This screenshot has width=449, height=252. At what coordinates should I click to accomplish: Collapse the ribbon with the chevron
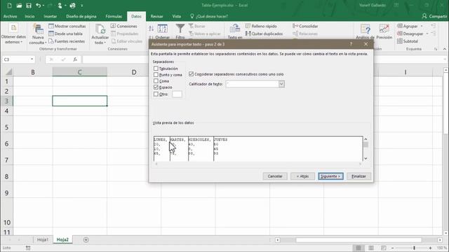coord(444,49)
